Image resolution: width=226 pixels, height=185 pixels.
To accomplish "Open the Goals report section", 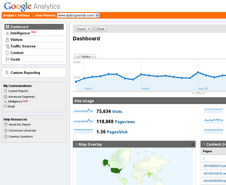I will tap(15, 60).
